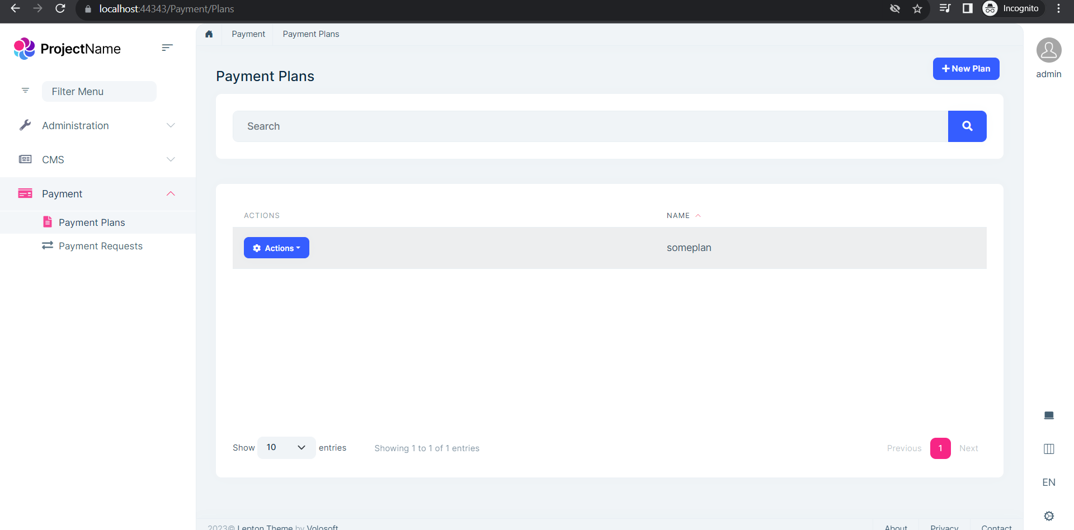Sort the table by the NAME column

pyautogui.click(x=678, y=216)
